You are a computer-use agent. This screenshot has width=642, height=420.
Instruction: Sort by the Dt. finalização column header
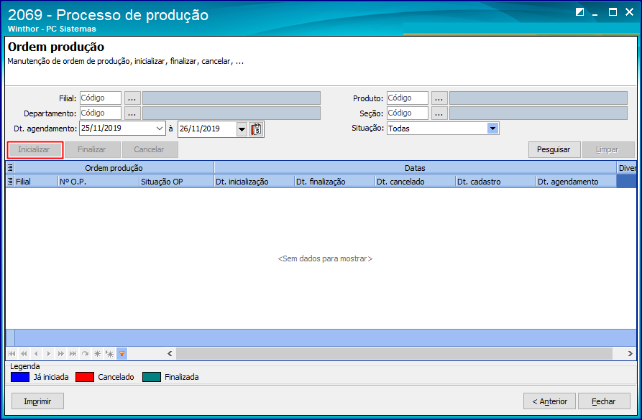pos(334,182)
